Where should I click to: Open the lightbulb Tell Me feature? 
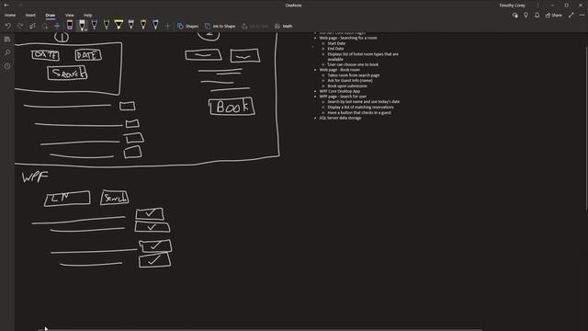click(526, 16)
